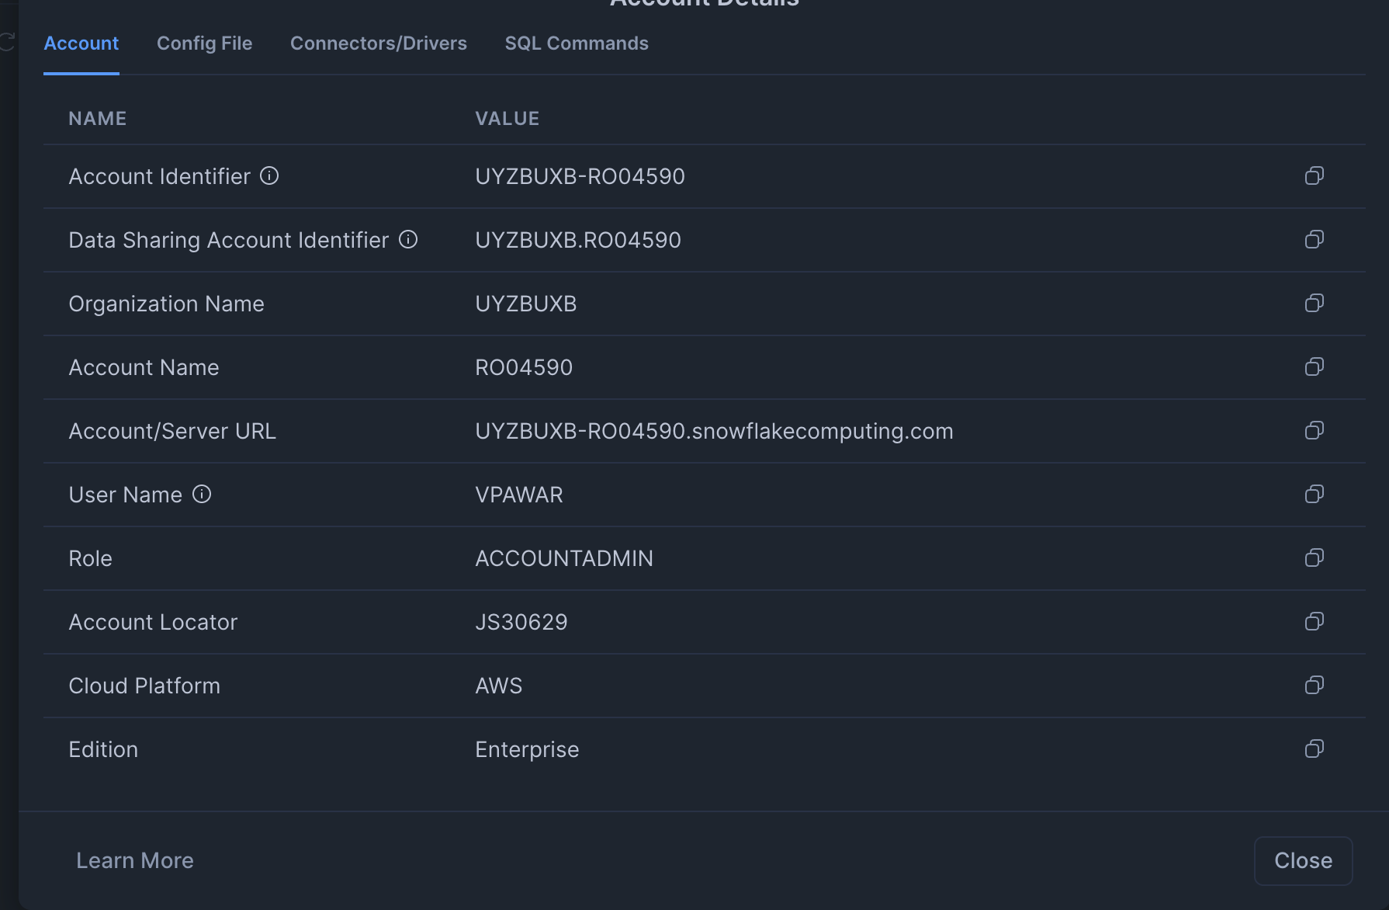
Task: Select the snowflakecomputing.com server URL
Action: point(714,431)
